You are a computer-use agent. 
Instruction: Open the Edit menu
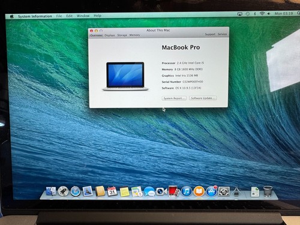[x=69, y=16]
